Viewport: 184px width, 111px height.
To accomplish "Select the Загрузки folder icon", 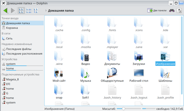I will tap(139, 56).
